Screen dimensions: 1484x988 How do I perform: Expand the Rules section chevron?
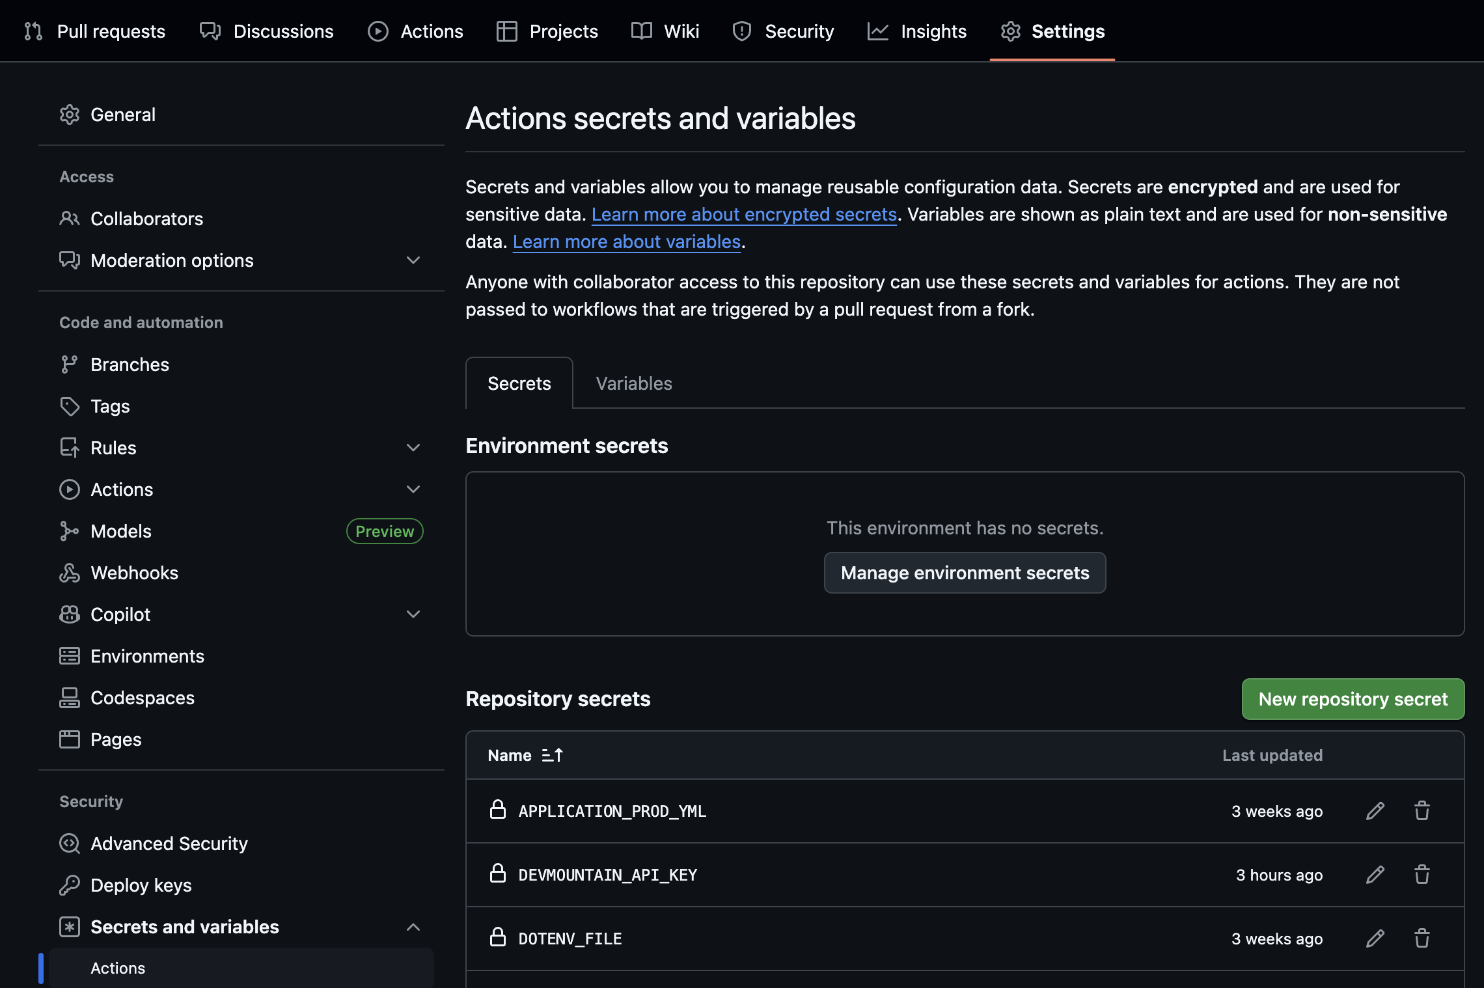[x=413, y=448]
